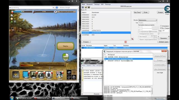The height and width of the screenshot is (100, 179).
Task: Click the sound icon beside the music note
Action: pos(15,22)
